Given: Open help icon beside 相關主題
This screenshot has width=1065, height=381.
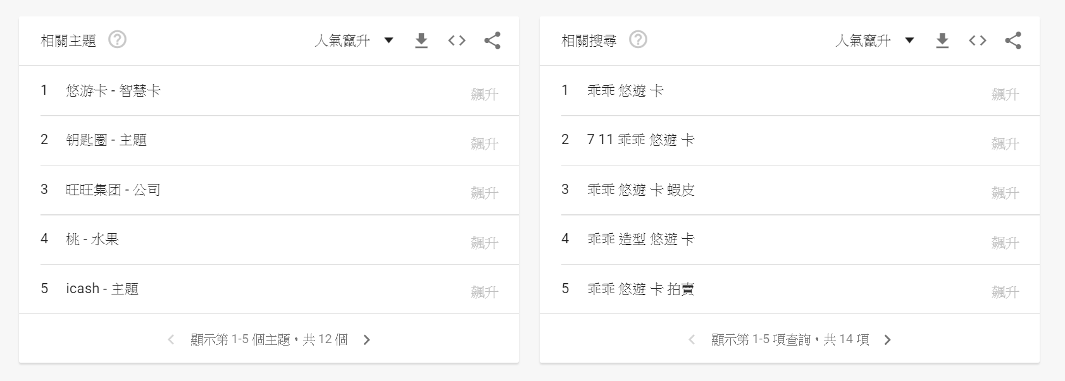Looking at the screenshot, I should pyautogui.click(x=117, y=40).
